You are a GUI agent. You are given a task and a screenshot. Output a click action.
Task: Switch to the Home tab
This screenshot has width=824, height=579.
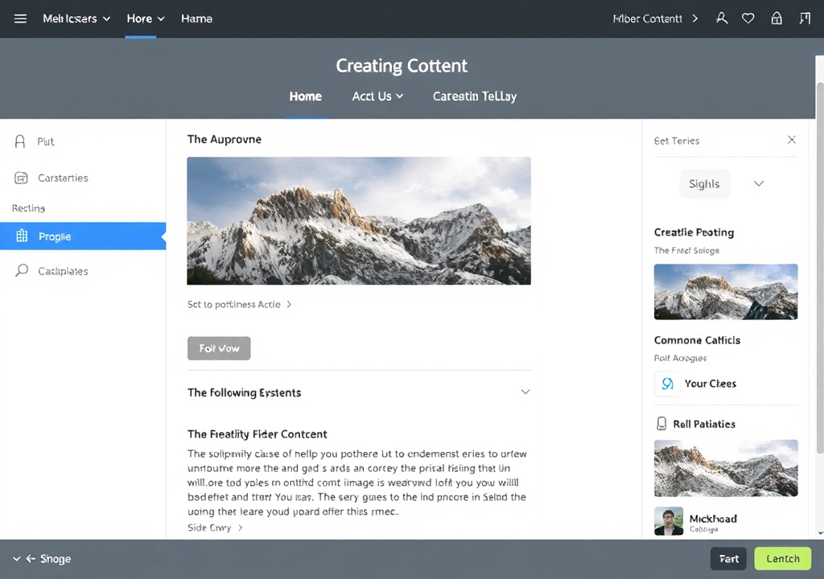[x=305, y=96]
